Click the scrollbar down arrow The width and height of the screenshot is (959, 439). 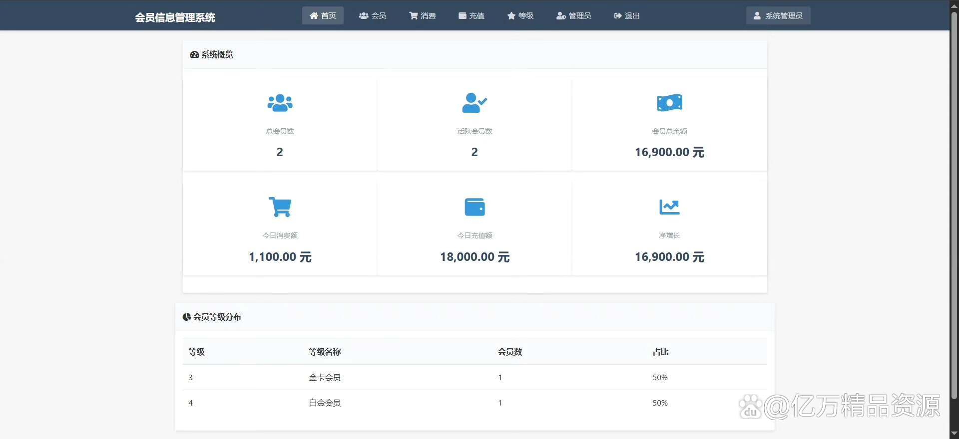click(x=954, y=434)
